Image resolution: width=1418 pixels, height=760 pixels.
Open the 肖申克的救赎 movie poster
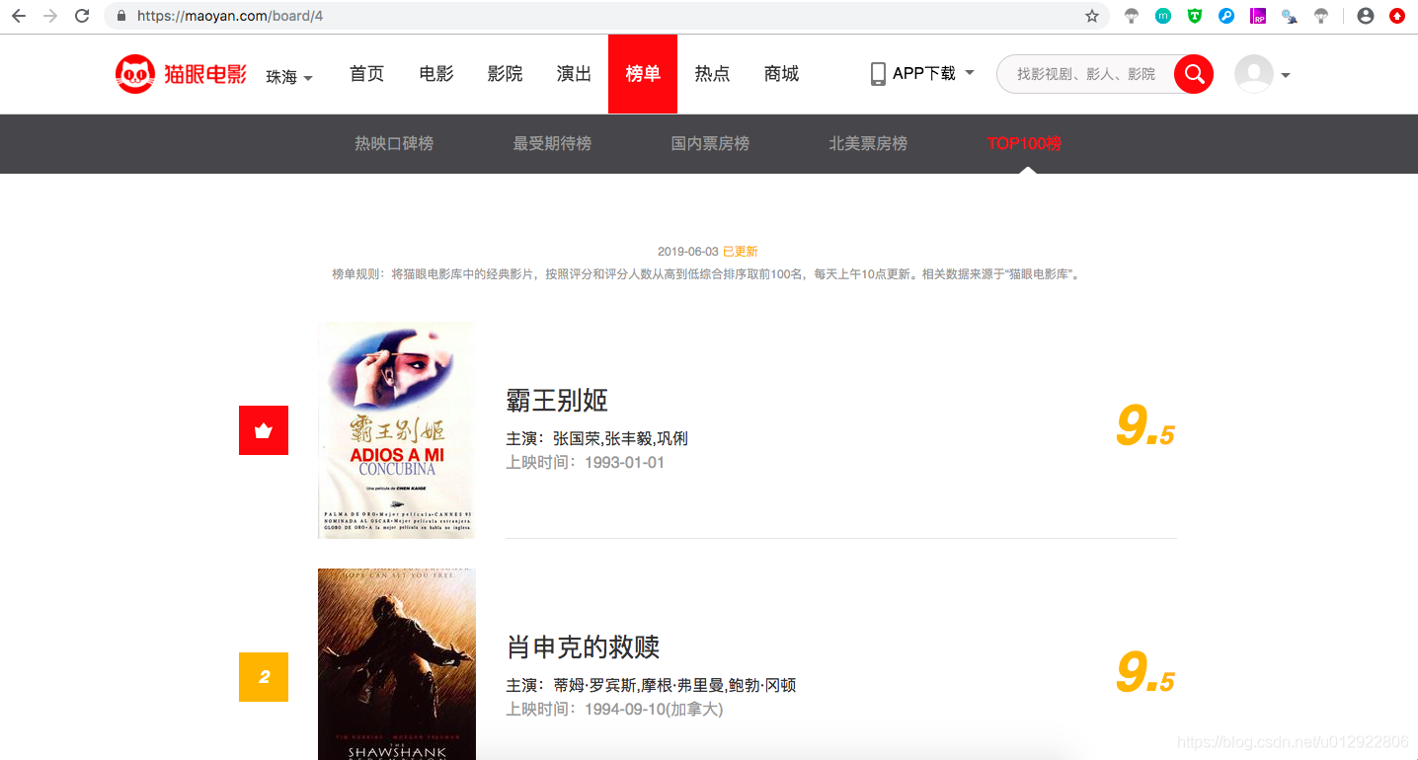tap(396, 664)
